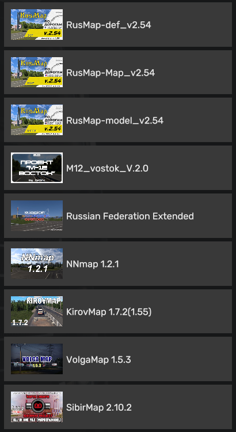The width and height of the screenshot is (236, 432).
Task: Click the KirovMap bridge thumbnail
Action: [x=37, y=311]
